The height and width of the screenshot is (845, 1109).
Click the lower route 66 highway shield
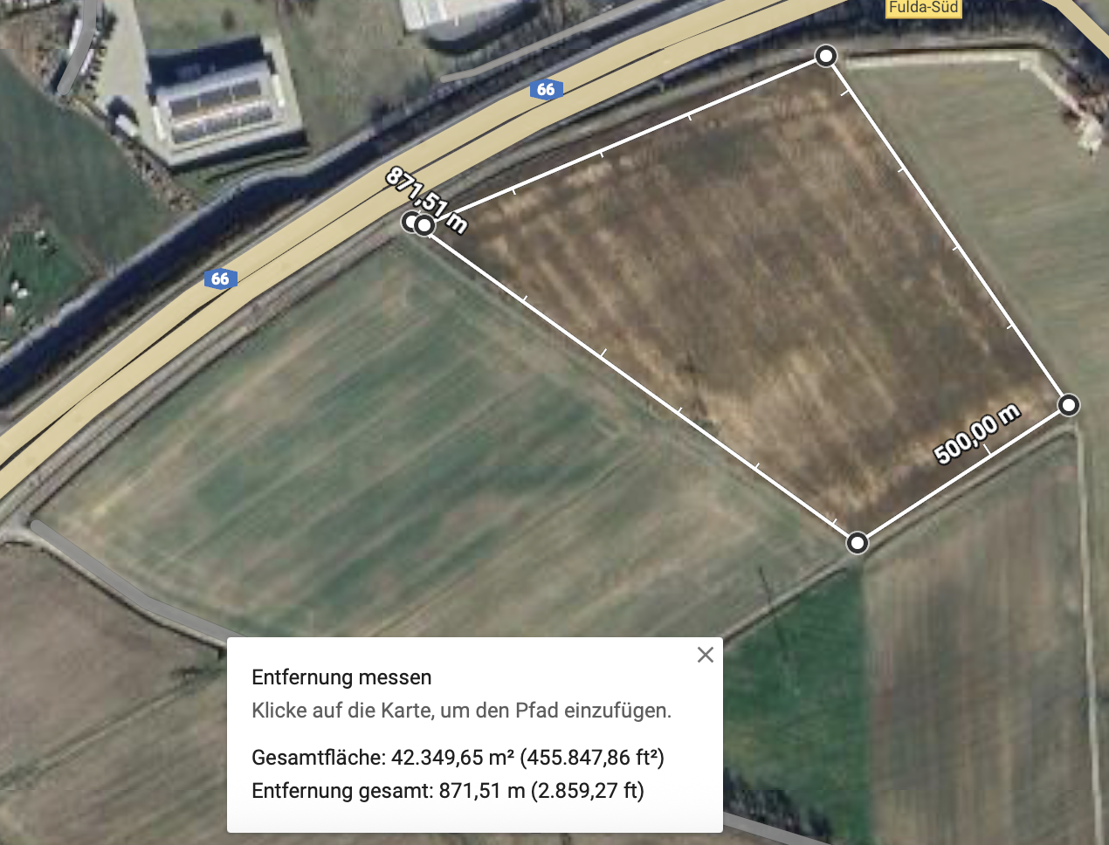[220, 279]
